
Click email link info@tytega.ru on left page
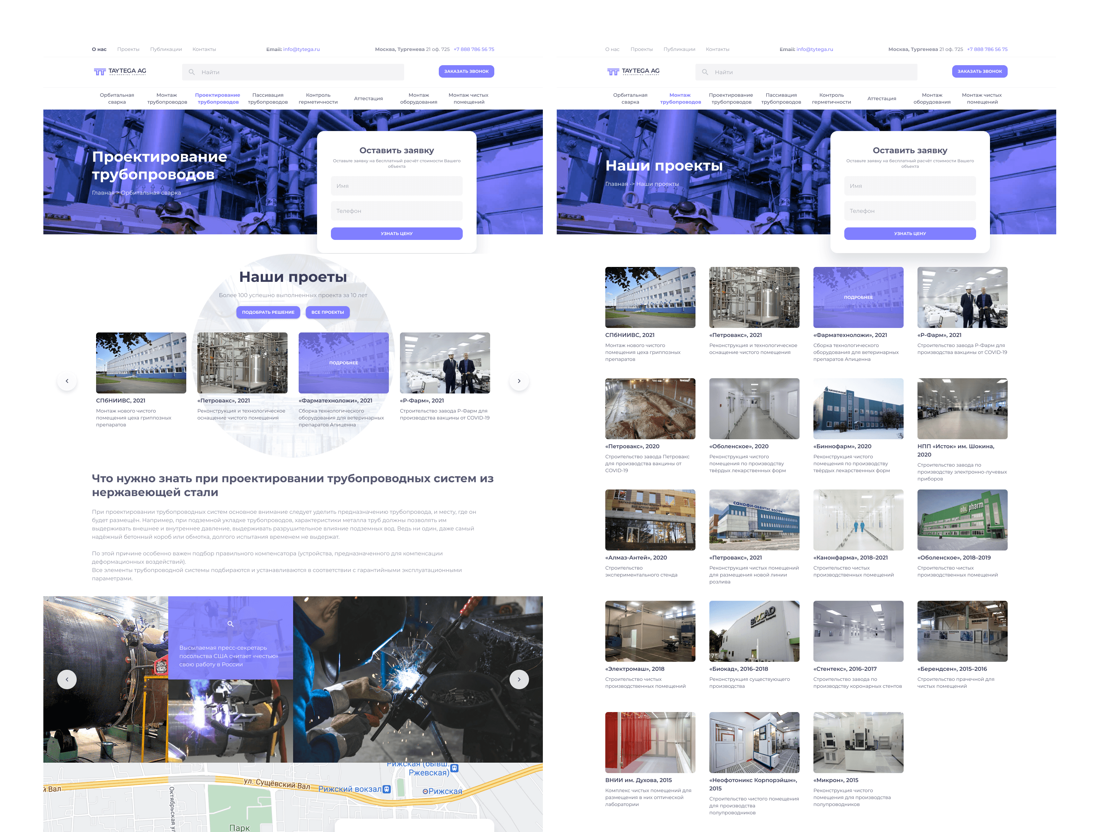pyautogui.click(x=301, y=49)
